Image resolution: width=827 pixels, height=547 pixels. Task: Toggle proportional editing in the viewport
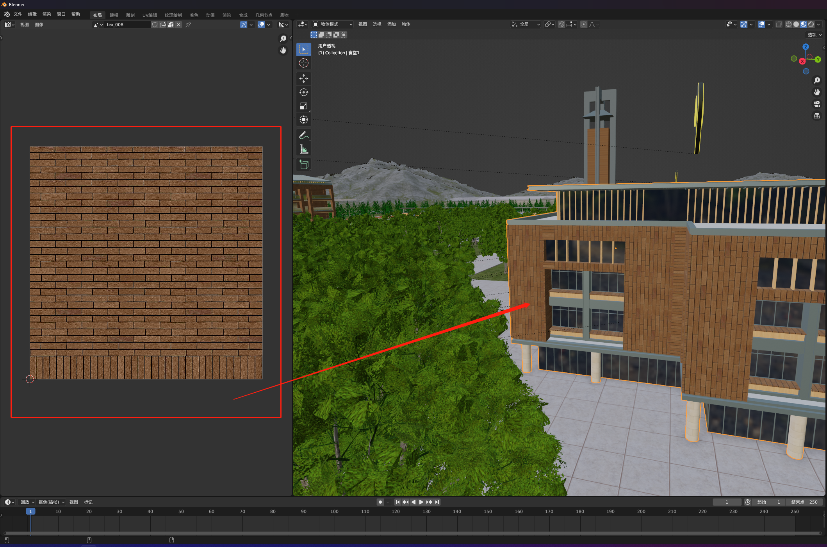(x=583, y=24)
